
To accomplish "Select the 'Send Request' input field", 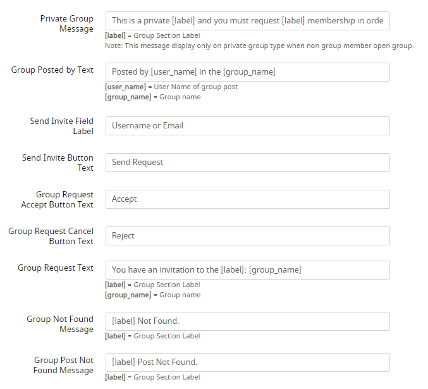I will pos(247,163).
